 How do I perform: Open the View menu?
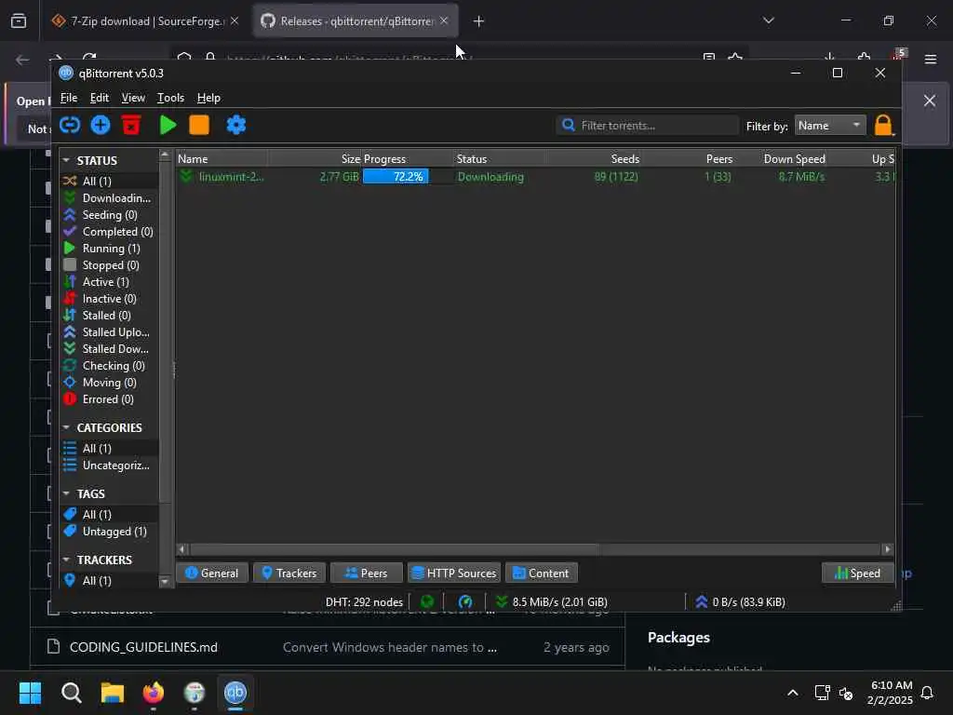133,98
